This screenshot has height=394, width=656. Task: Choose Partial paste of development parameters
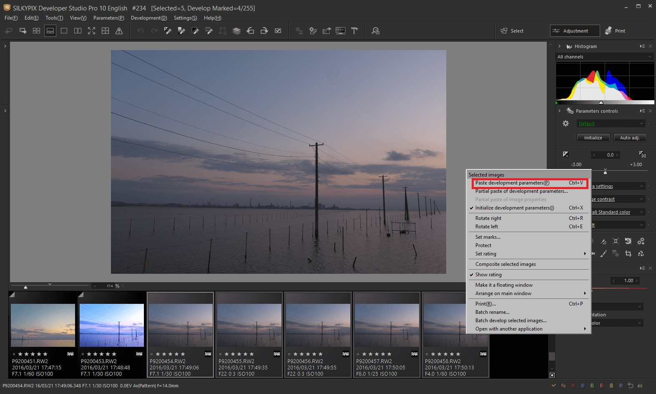pos(528,191)
